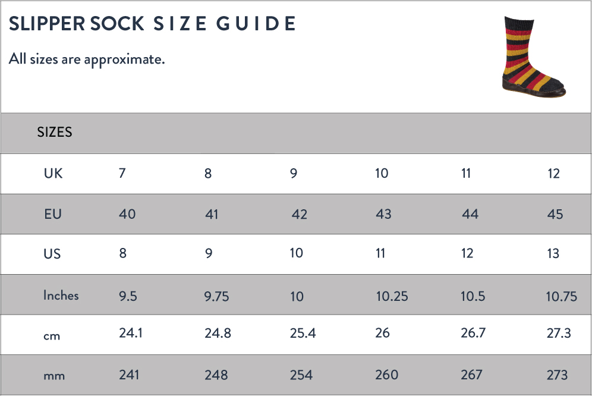Click the 254 mm value
Image resolution: width=592 pixels, height=396 pixels.
point(301,375)
